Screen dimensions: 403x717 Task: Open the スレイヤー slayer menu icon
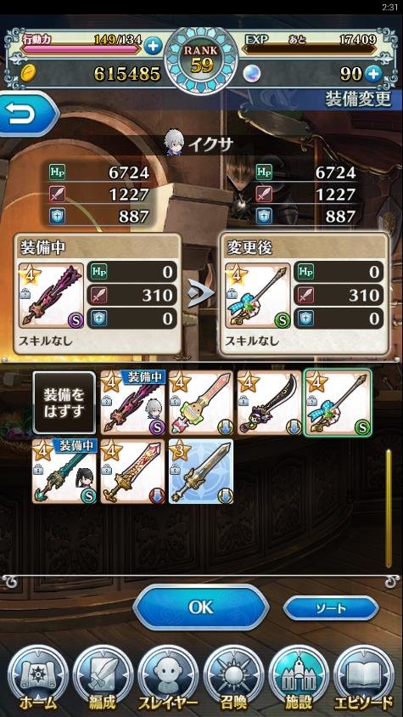pos(168,677)
